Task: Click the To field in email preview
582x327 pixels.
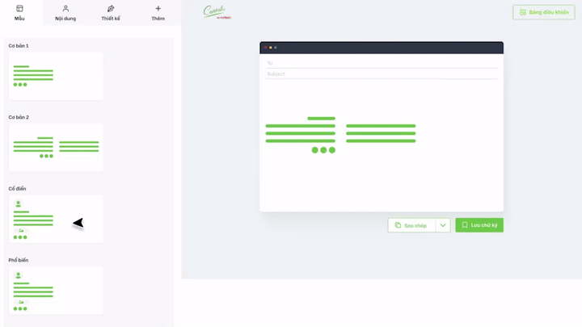Action: (x=382, y=63)
